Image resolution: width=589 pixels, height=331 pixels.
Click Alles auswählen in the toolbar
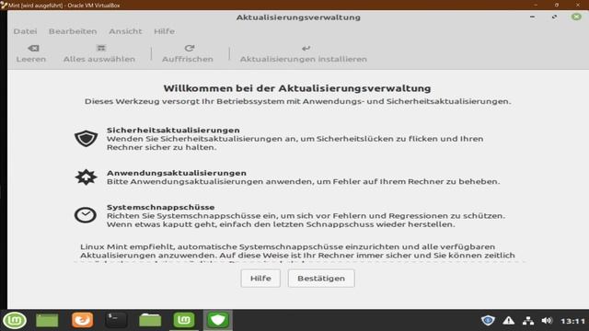pos(99,53)
